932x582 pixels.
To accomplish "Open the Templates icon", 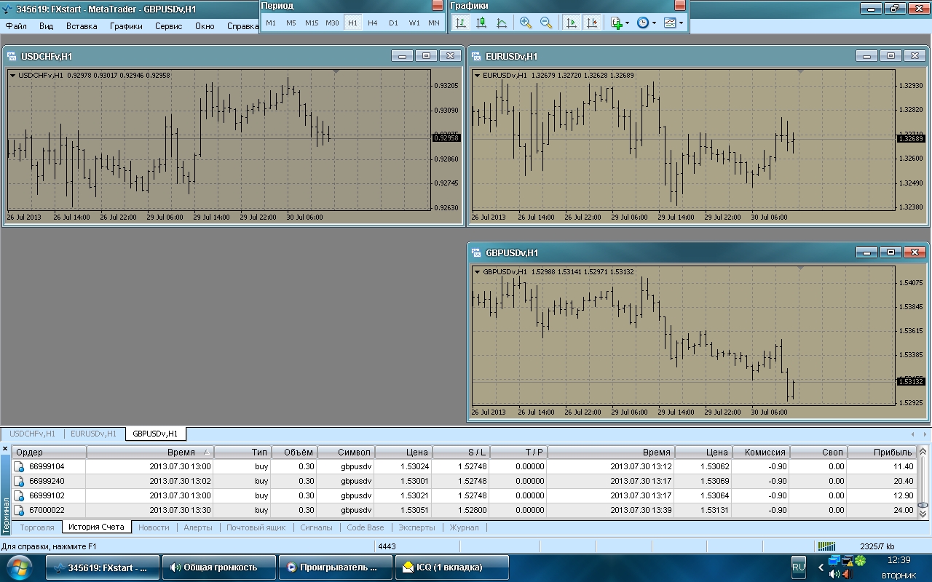I will 670,23.
